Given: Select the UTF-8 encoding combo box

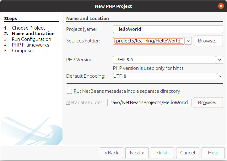Looking at the screenshot, I should (168, 76).
